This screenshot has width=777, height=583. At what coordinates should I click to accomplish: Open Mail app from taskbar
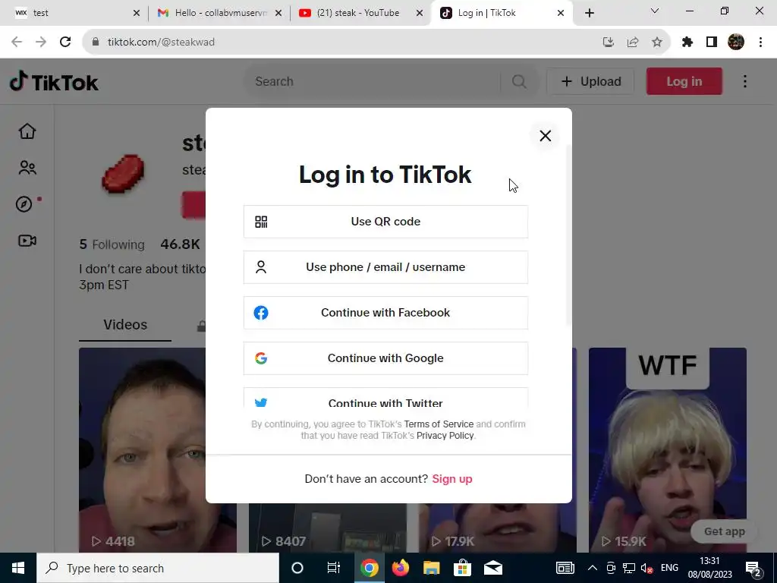[493, 568]
